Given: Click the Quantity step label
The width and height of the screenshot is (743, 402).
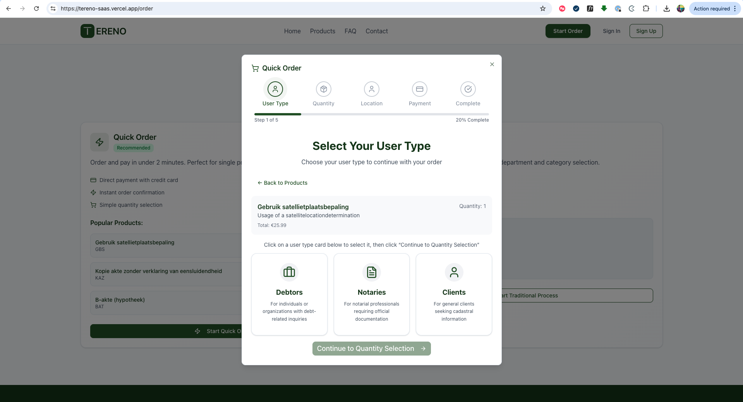Looking at the screenshot, I should [324, 103].
